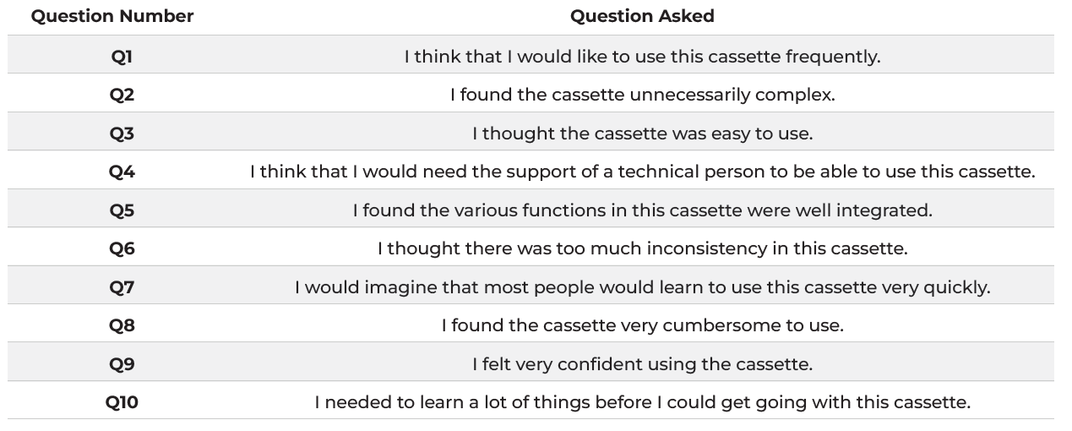Screen dimensions: 1072x431
Task: Click the 'felt very confident' statement
Action: tap(642, 364)
